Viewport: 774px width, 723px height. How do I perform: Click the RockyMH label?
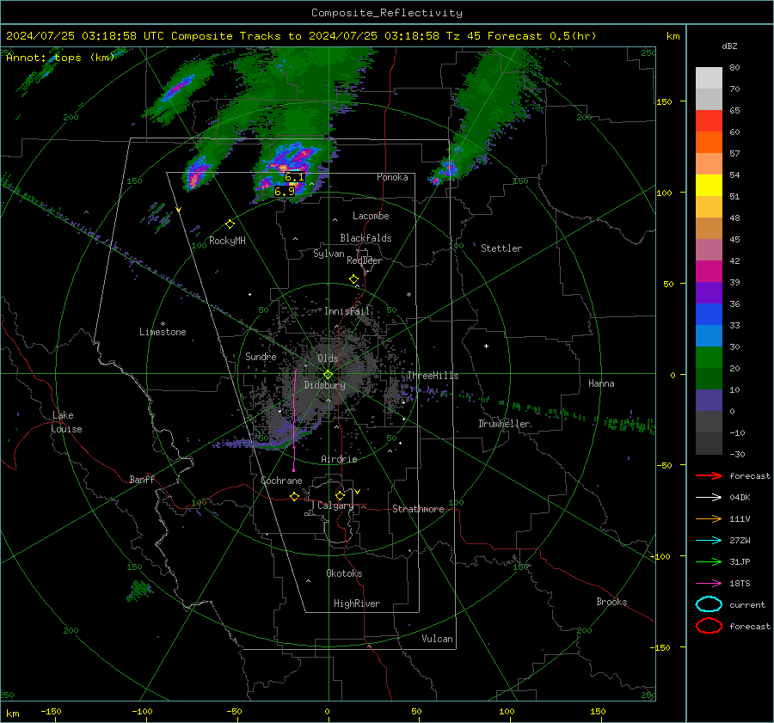(227, 241)
